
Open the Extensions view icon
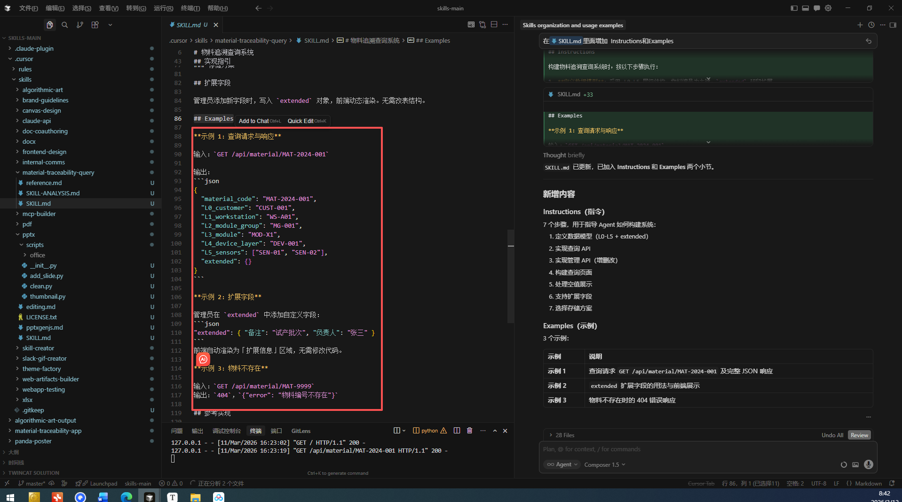[x=95, y=25]
